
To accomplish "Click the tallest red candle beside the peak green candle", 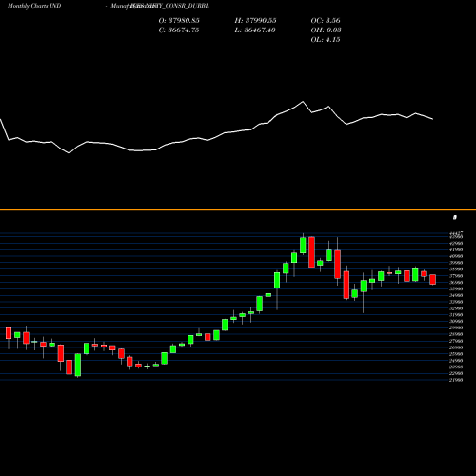I will (311, 252).
